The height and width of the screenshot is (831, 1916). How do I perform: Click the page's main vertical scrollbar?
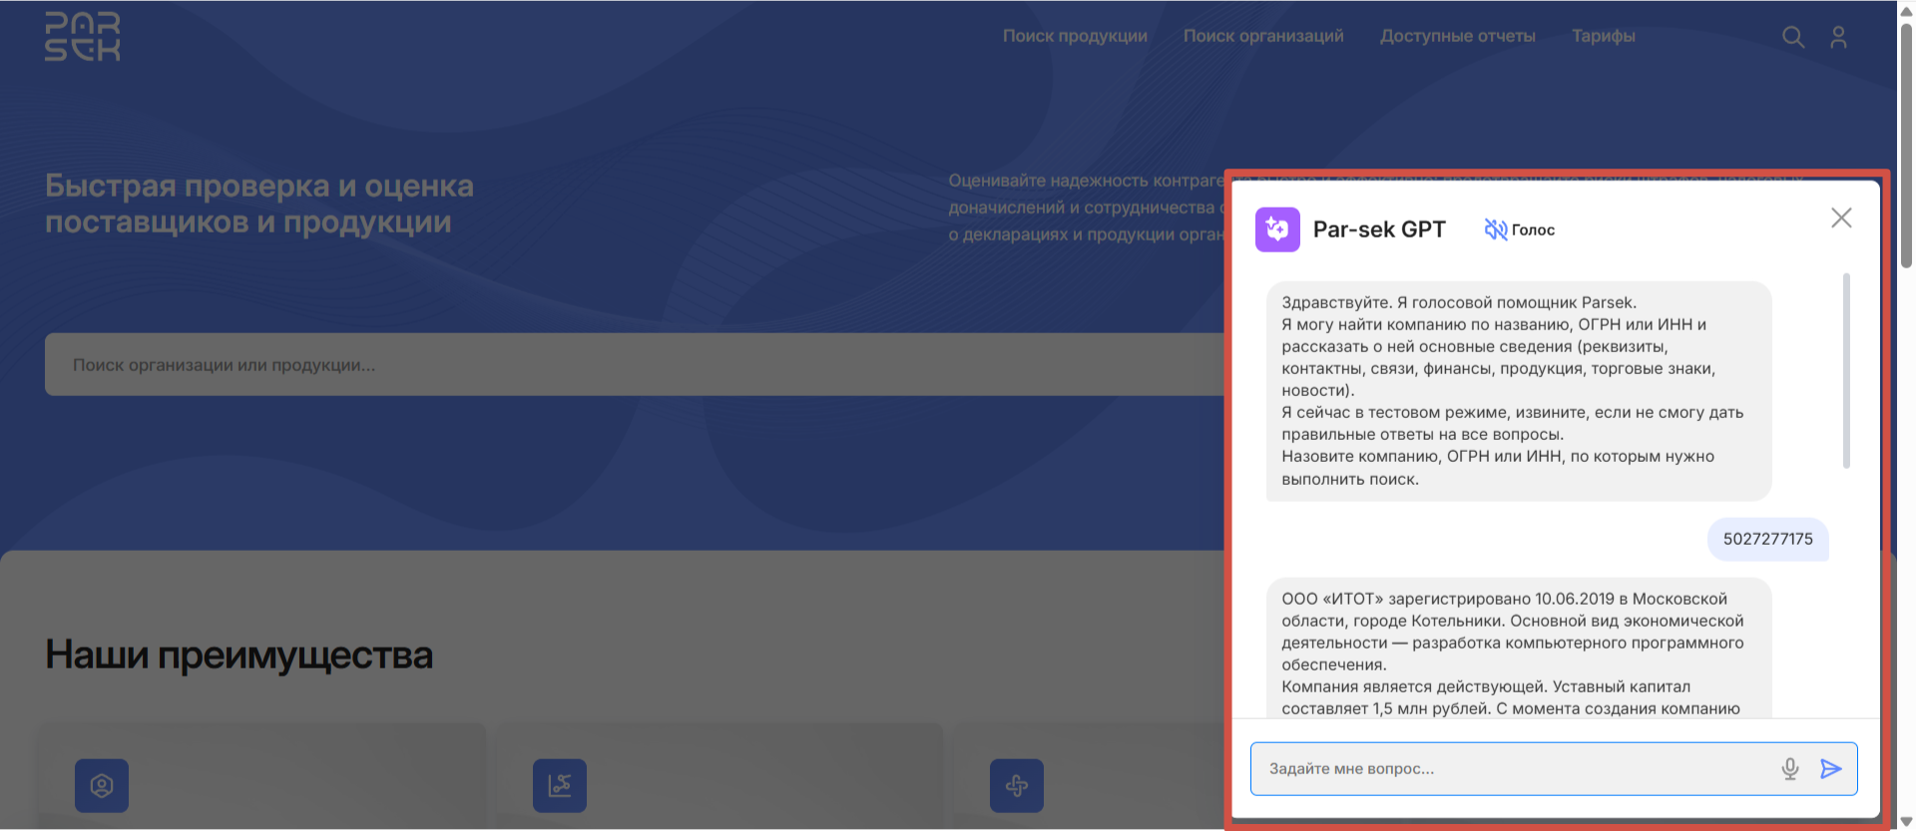[1906, 145]
